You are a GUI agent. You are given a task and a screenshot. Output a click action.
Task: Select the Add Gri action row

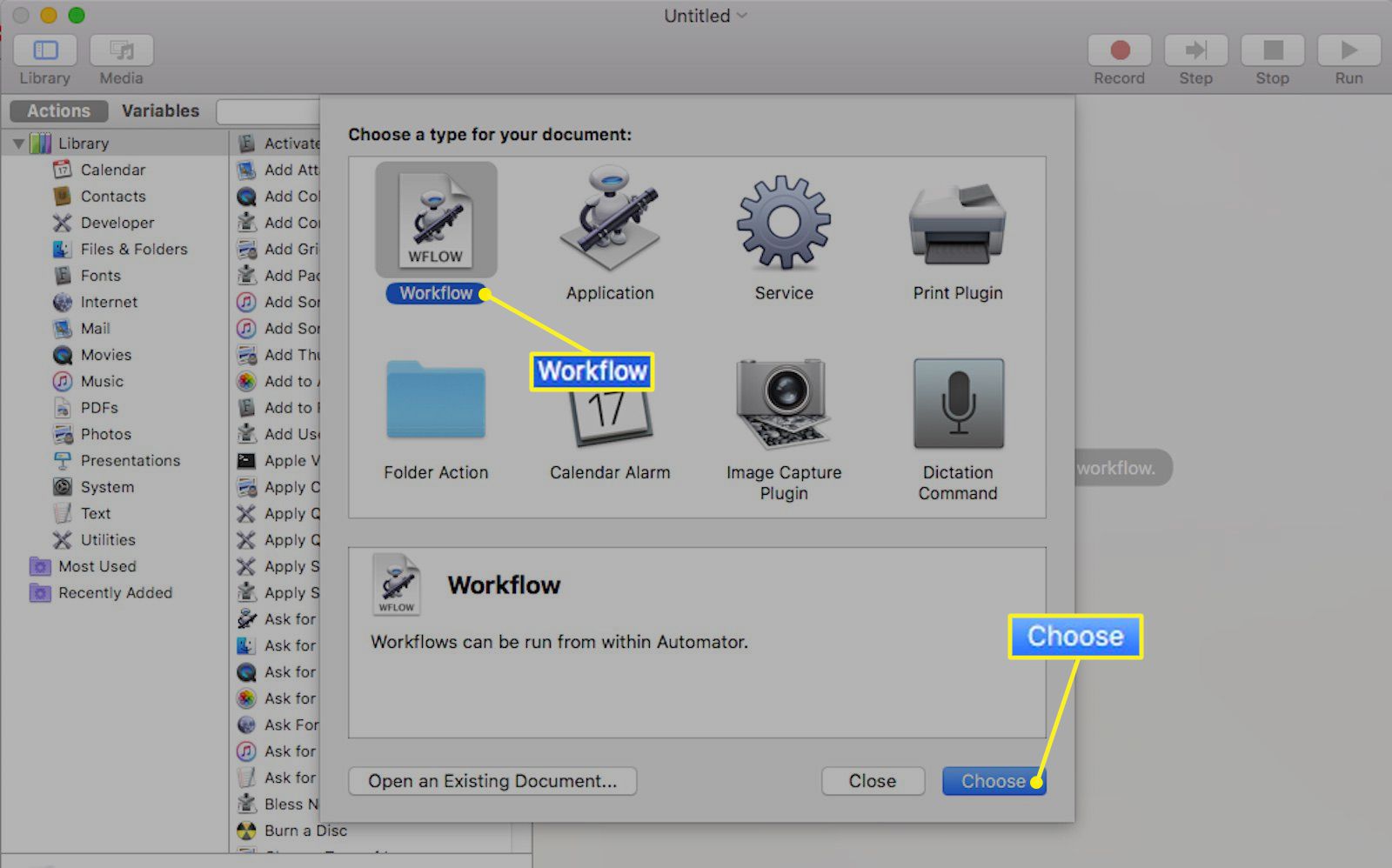278,249
